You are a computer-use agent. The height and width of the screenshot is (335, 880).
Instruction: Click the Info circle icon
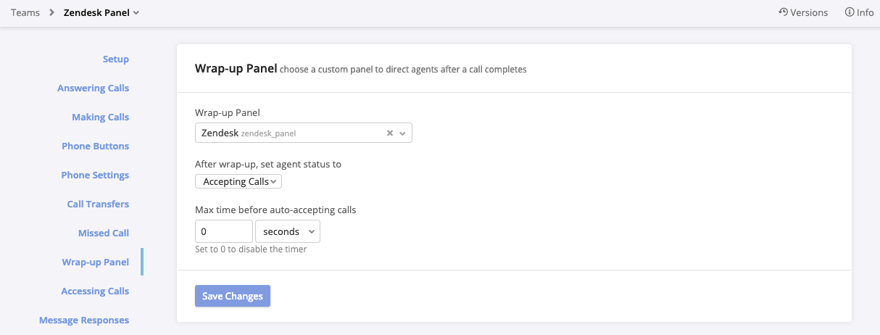(849, 12)
